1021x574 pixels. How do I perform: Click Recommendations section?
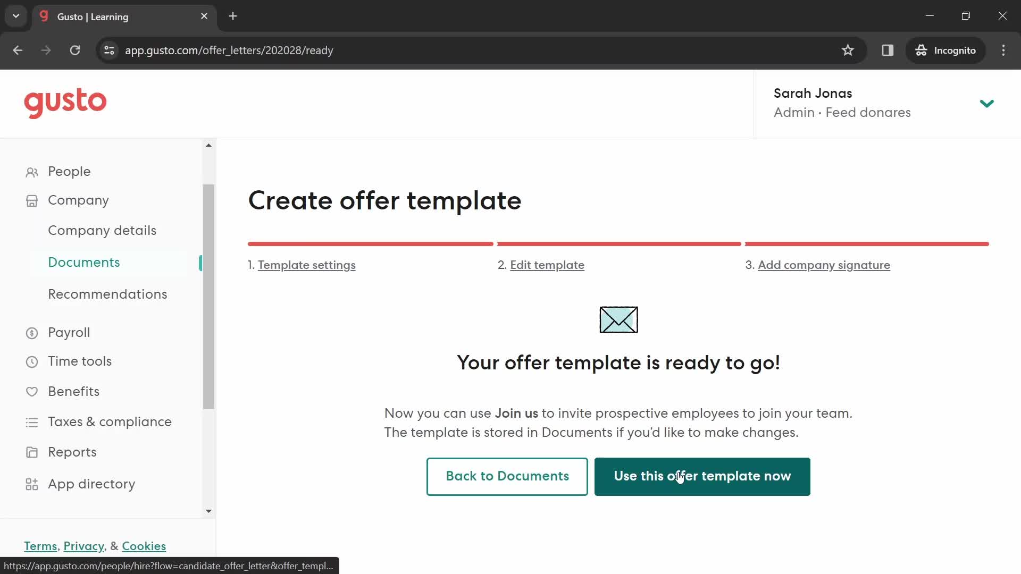(x=107, y=294)
